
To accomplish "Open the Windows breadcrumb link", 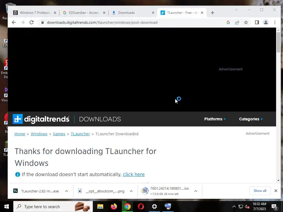I will [x=39, y=134].
